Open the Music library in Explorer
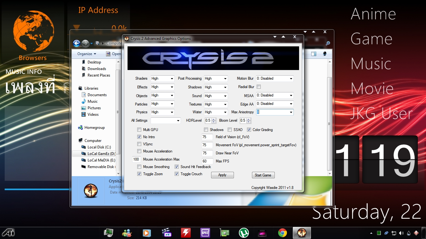This screenshot has width=426, height=239. (x=92, y=101)
